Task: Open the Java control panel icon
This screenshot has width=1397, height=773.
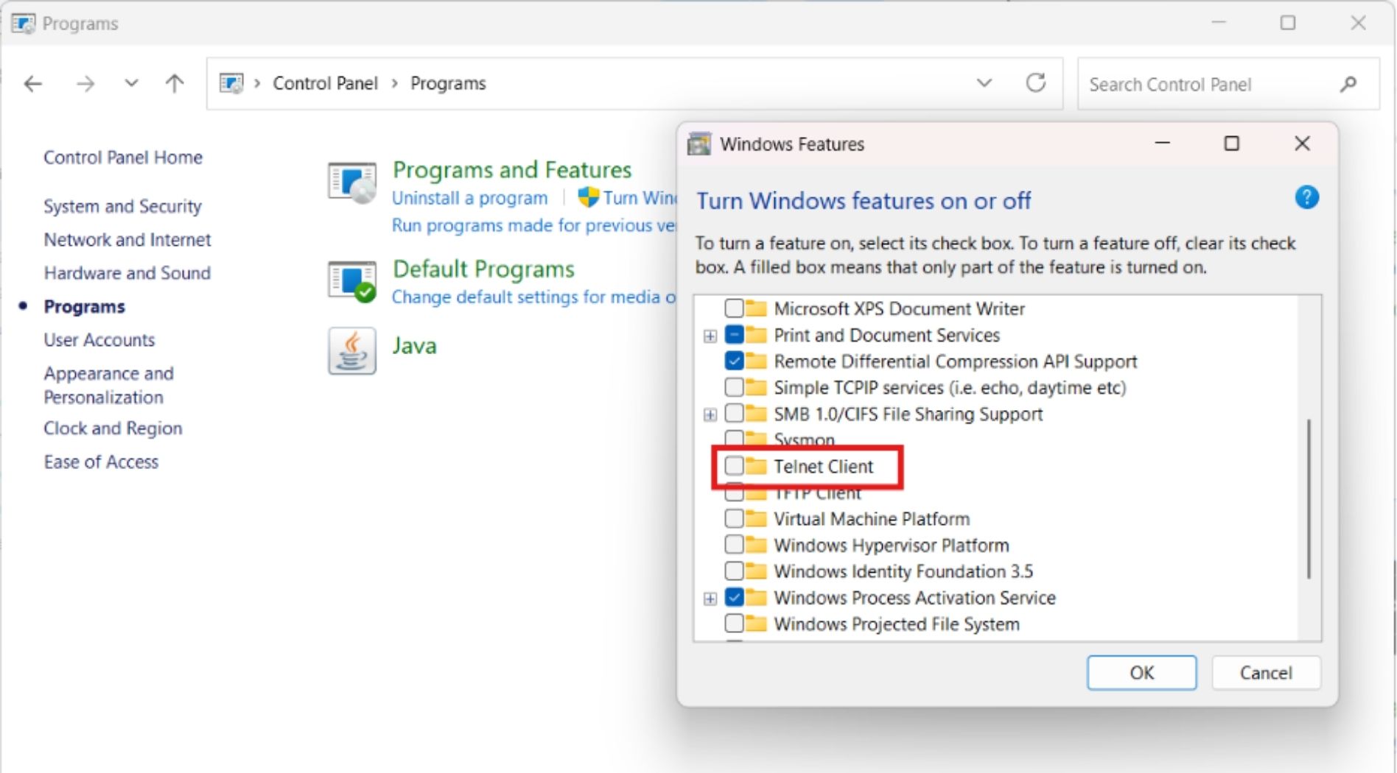Action: pyautogui.click(x=352, y=350)
